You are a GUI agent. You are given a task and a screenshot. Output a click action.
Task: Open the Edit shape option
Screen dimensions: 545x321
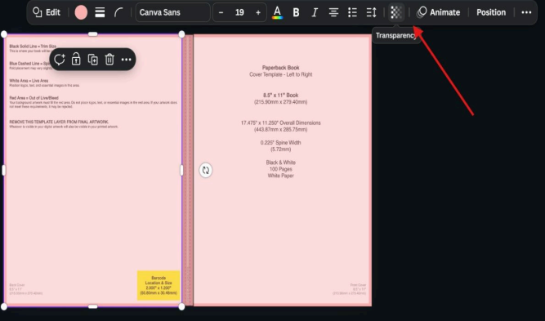pyautogui.click(x=47, y=12)
